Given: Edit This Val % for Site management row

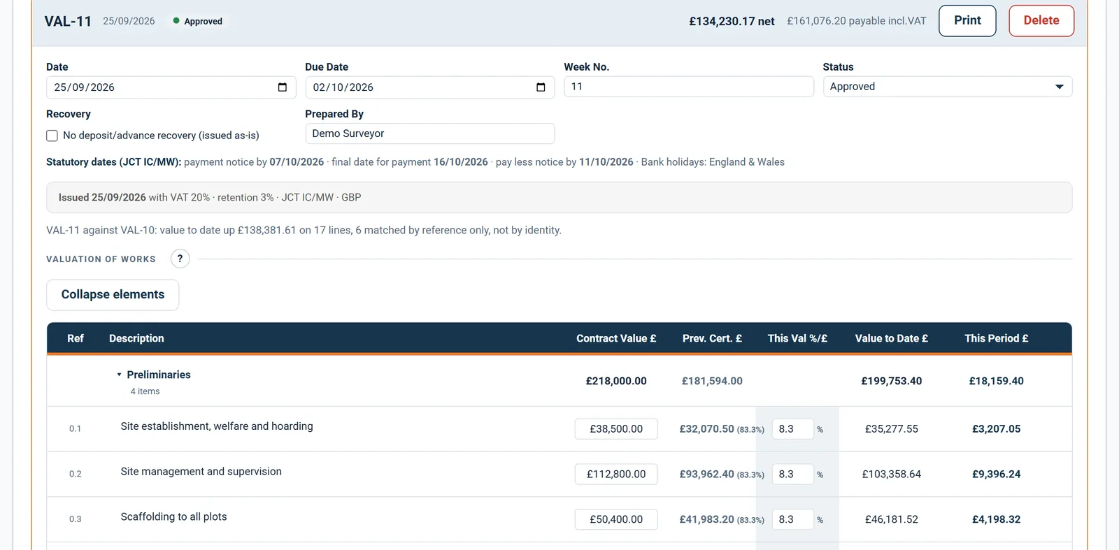Looking at the screenshot, I should click(793, 474).
